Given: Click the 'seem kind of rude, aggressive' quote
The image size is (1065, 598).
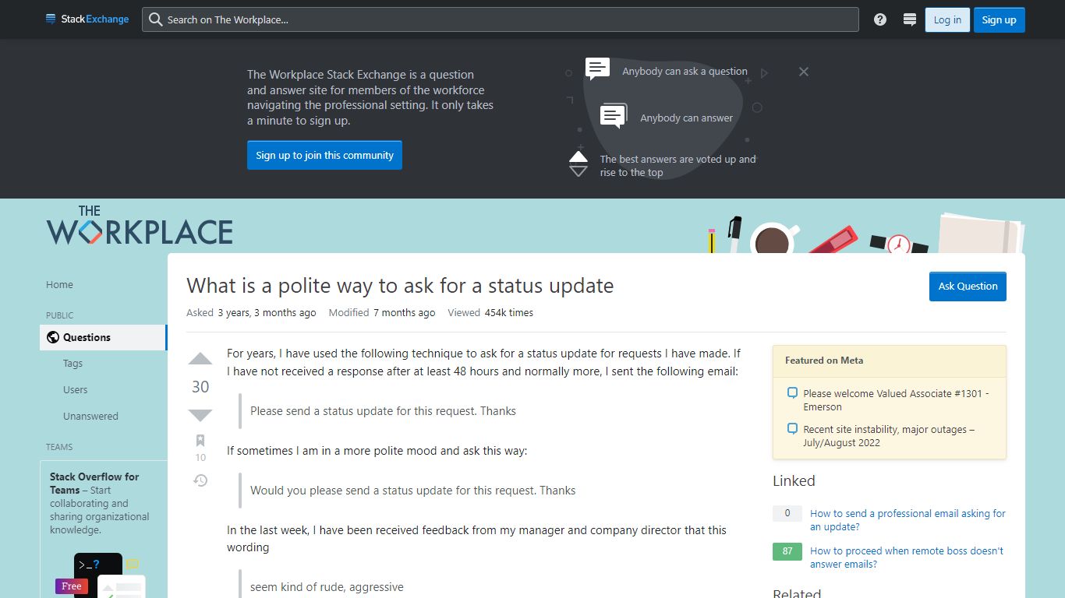Looking at the screenshot, I should (327, 587).
